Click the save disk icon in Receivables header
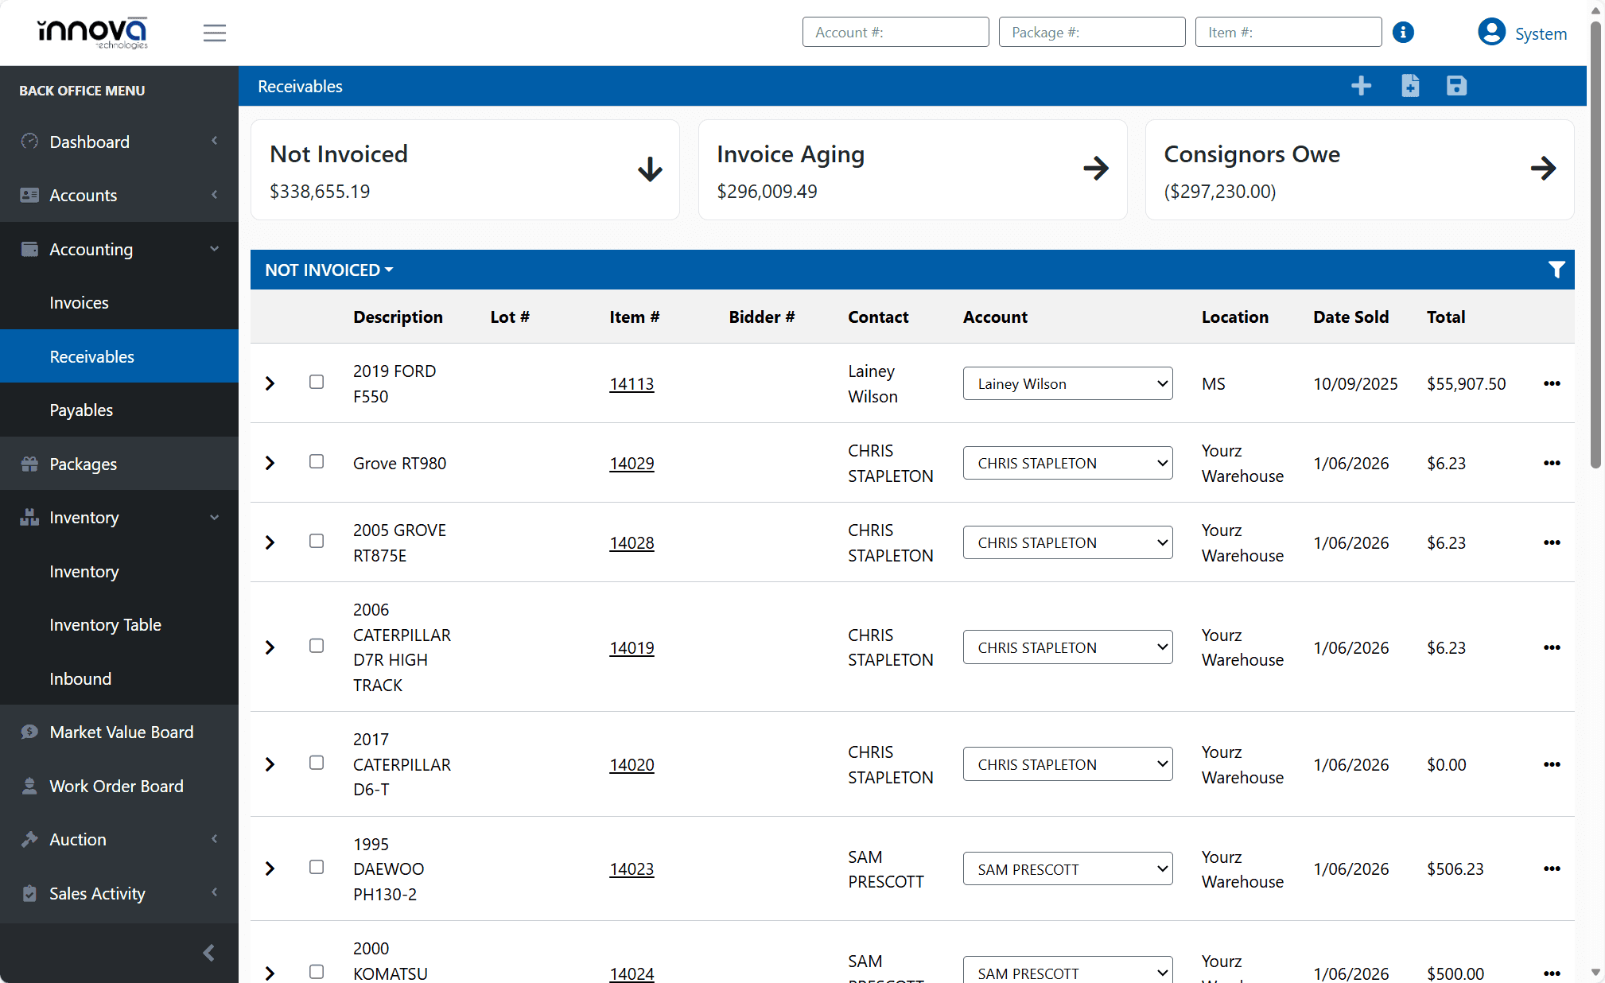 click(x=1456, y=86)
